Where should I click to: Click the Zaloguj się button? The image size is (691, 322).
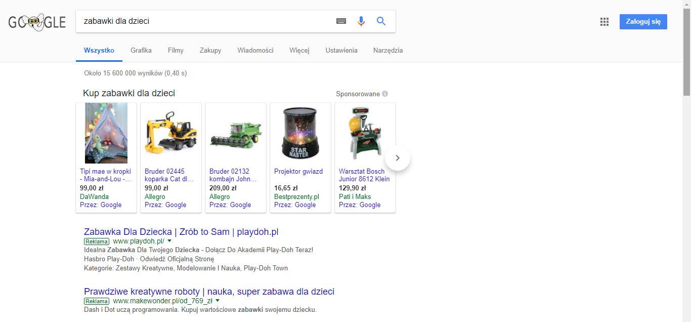643,22
